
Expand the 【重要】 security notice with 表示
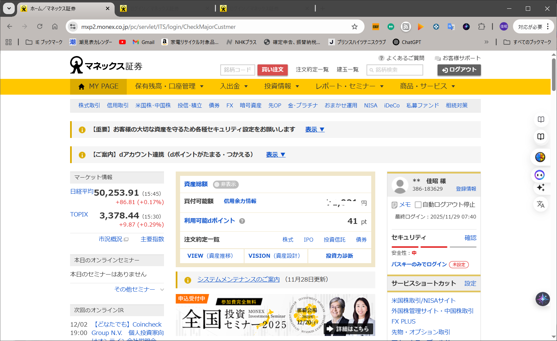pyautogui.click(x=315, y=130)
